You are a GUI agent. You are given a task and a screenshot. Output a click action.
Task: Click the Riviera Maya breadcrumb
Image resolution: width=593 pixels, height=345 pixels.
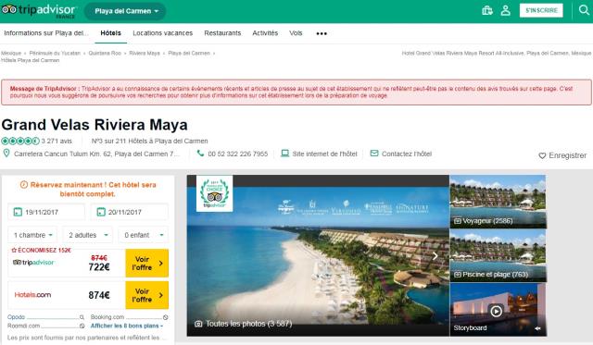coord(145,54)
